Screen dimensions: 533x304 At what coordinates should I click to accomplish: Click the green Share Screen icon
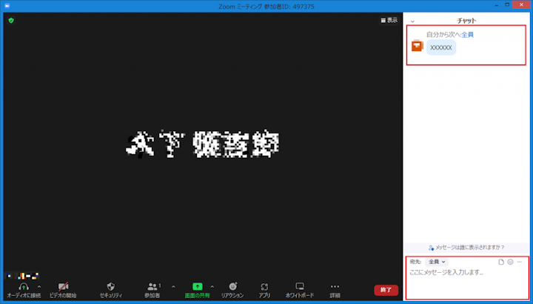[x=197, y=286]
